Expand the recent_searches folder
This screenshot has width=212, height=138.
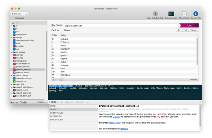point(11,93)
